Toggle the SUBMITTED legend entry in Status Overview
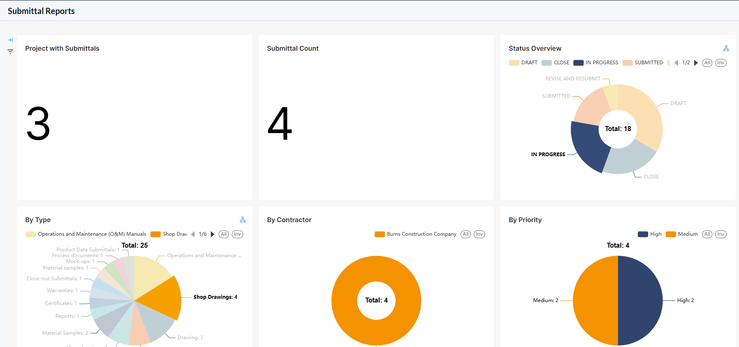 643,63
